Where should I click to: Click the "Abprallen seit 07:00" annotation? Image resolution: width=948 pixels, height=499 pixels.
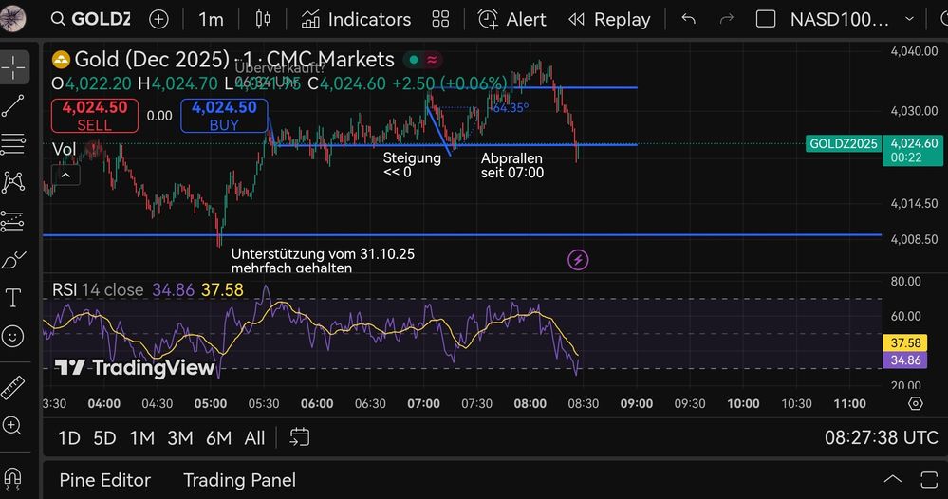(512, 165)
